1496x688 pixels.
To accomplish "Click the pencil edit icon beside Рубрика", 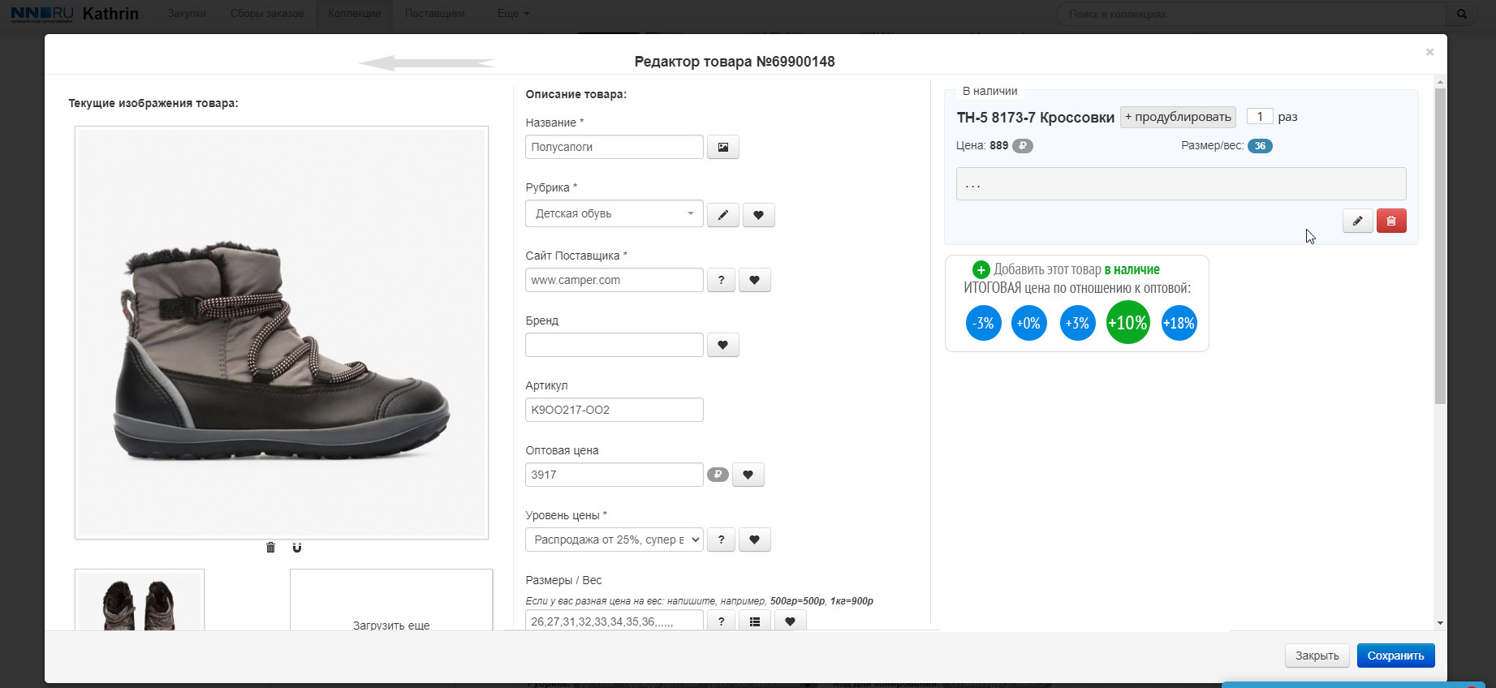I will click(x=722, y=215).
